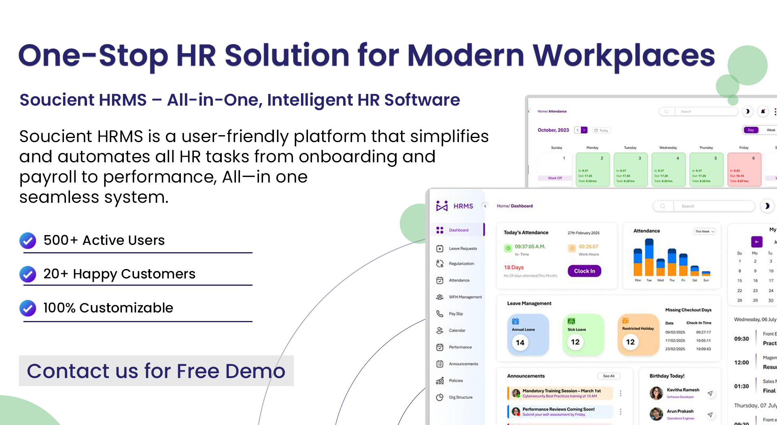This screenshot has height=425, width=777.
Task: Open Leave Requests icon in sidebar
Action: [440, 249]
